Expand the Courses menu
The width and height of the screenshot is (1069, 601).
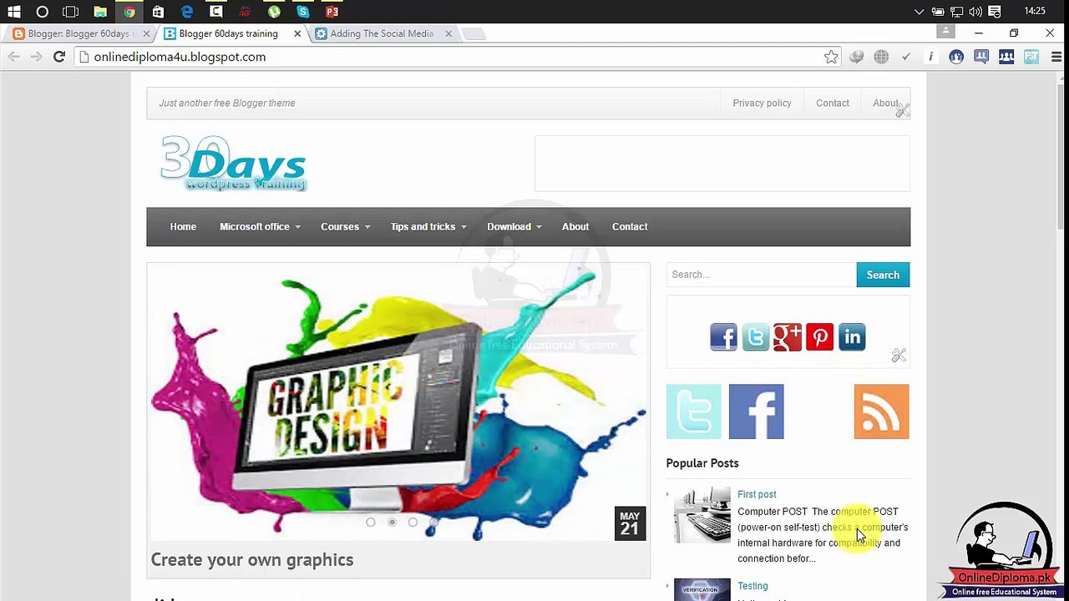pos(345,227)
